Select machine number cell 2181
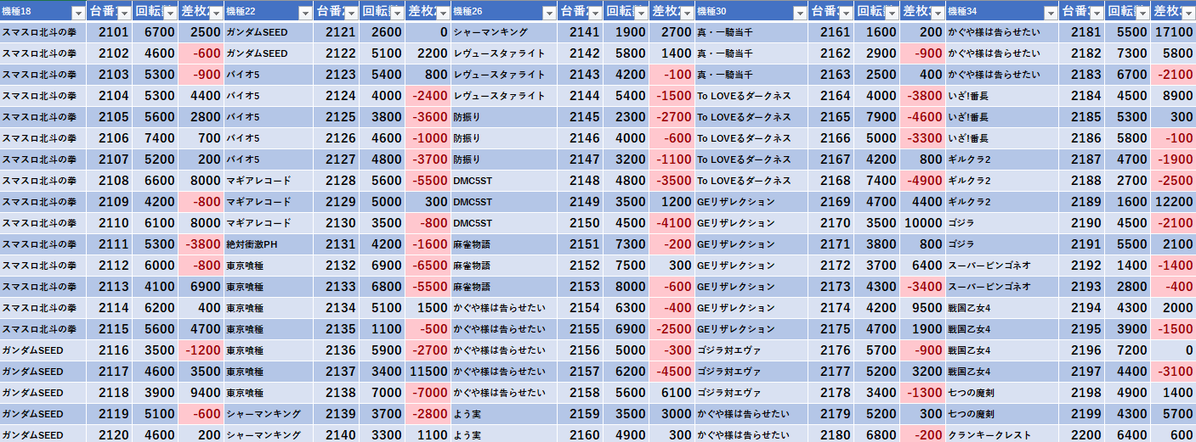 tap(1081, 32)
